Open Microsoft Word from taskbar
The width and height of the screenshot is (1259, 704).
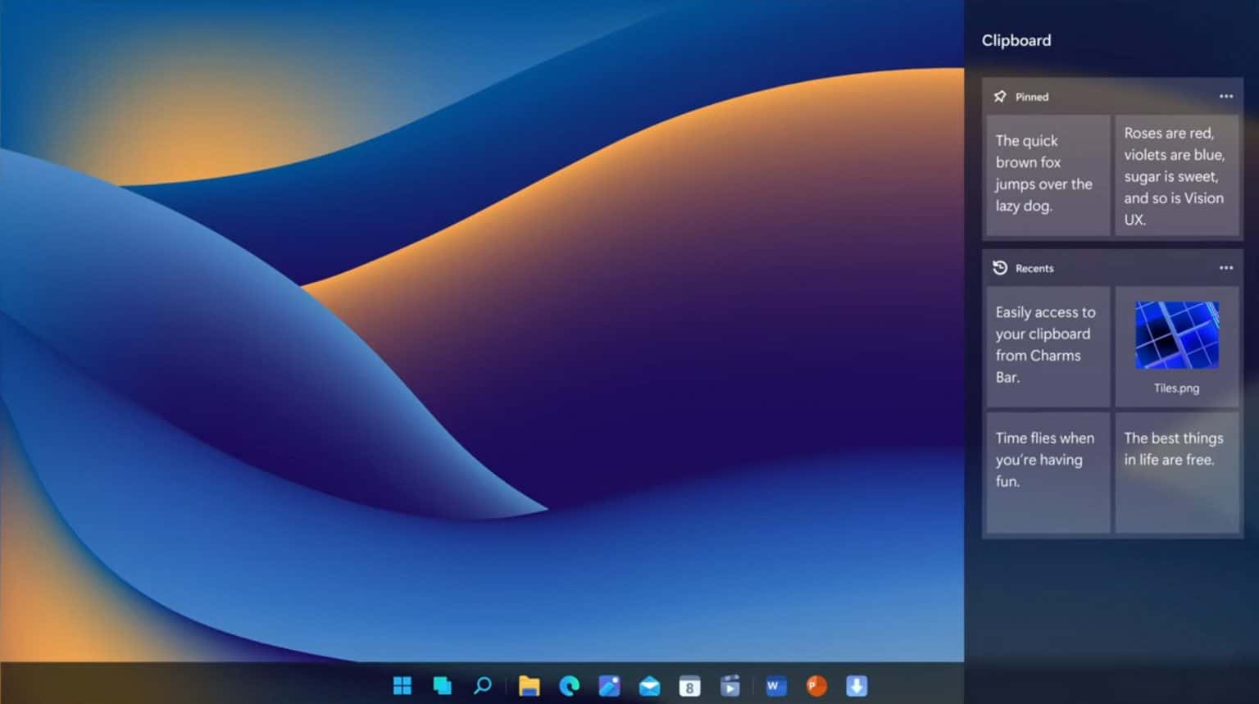[x=775, y=685]
